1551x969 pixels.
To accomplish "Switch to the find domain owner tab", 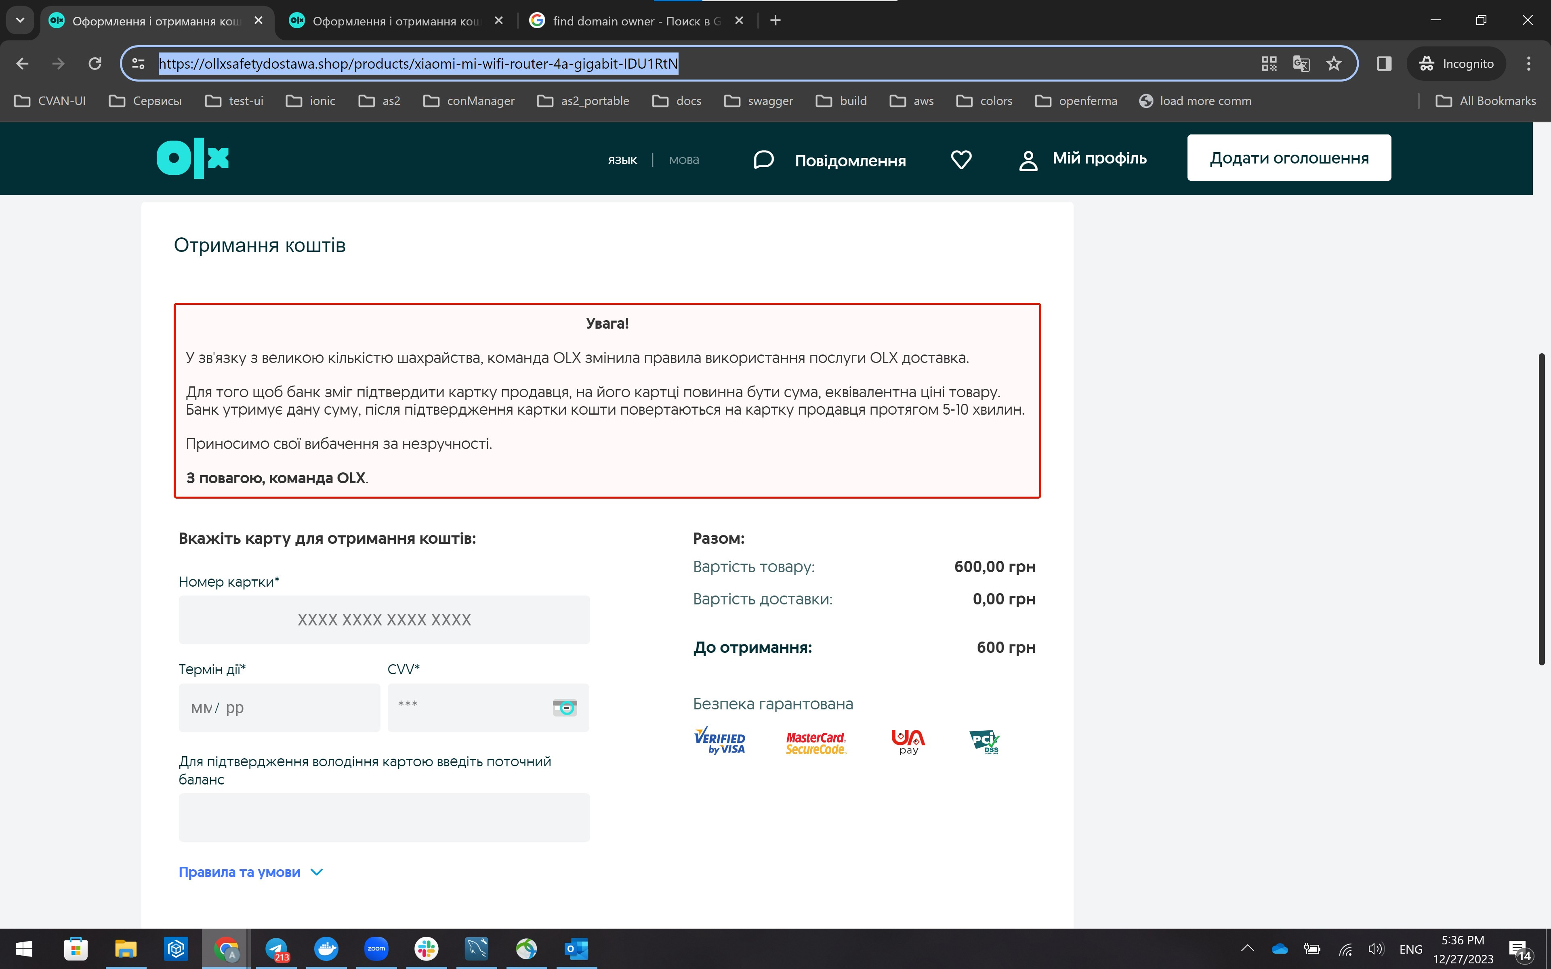I will [x=635, y=21].
